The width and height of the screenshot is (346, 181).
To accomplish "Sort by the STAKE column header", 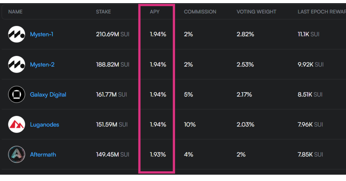I will click(103, 12).
